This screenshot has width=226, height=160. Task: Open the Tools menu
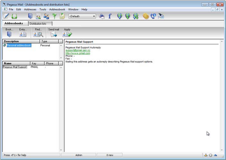(x=43, y=10)
